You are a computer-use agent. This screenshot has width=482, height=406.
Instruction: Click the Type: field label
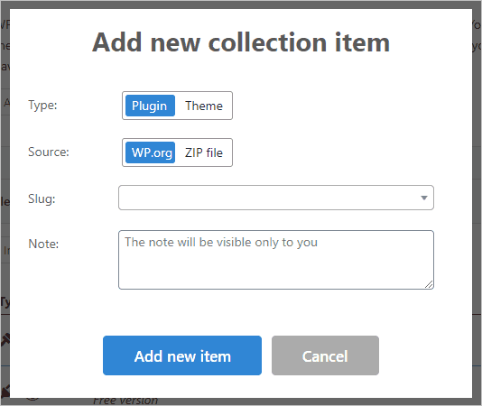(x=42, y=106)
